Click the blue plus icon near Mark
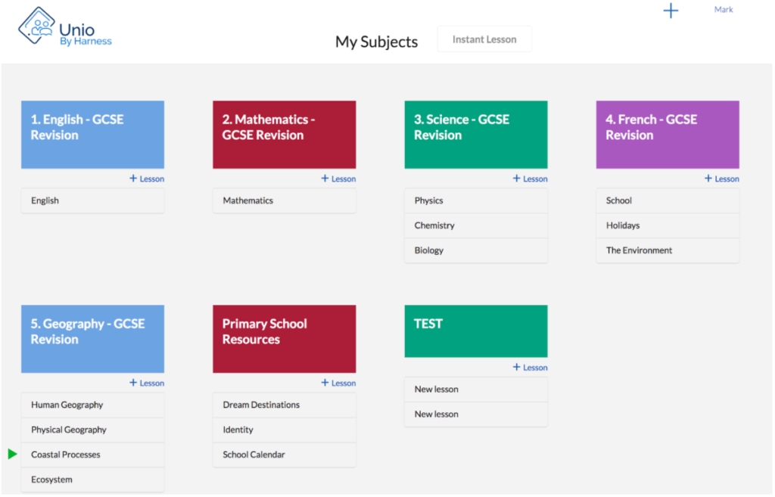775x497 pixels. 671,11
